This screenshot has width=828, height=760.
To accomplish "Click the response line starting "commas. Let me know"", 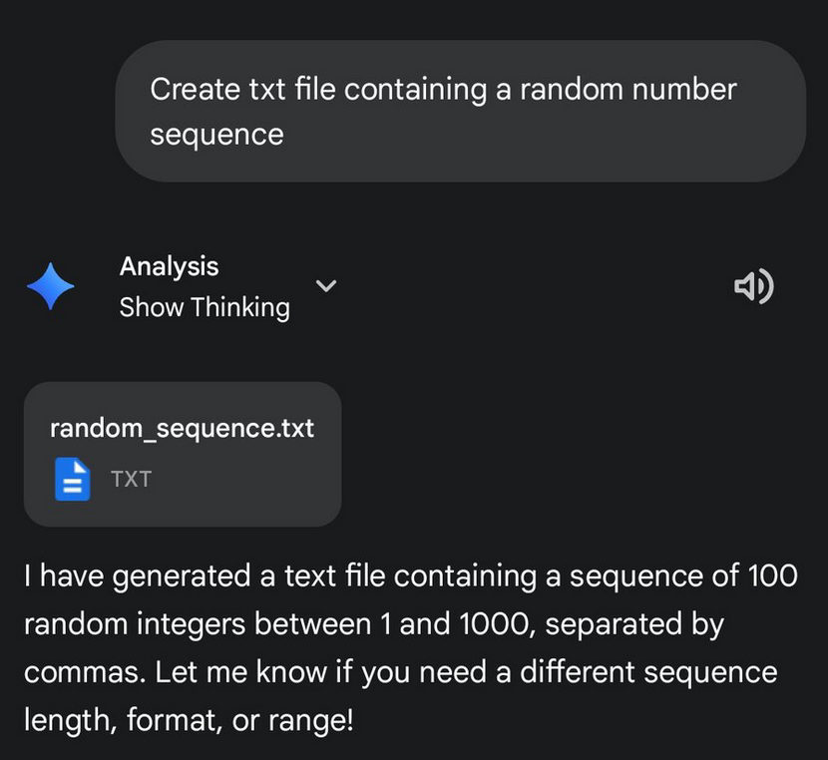I will (x=400, y=671).
